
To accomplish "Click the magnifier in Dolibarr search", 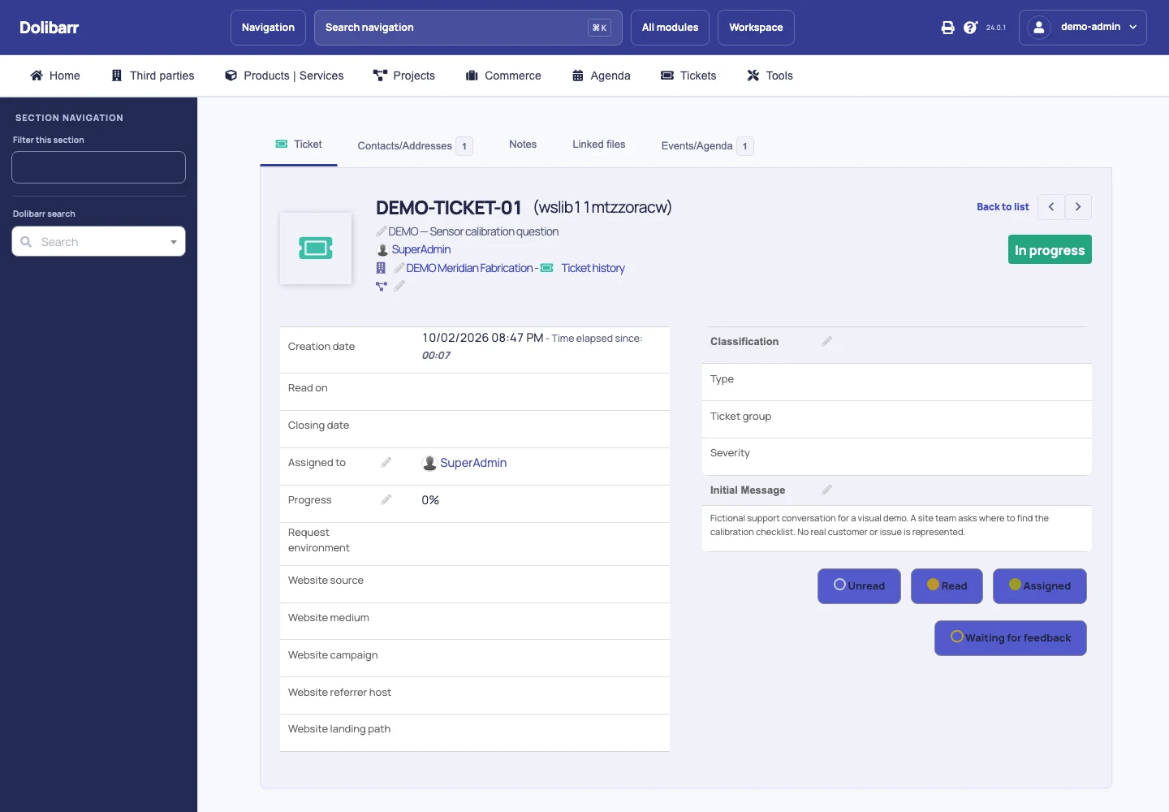I will click(x=26, y=242).
